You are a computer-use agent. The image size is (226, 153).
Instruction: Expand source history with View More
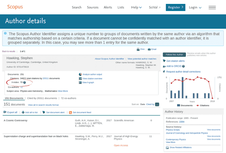pyautogui.click(x=171, y=142)
